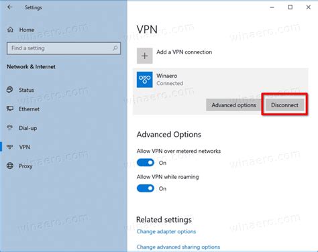Click the Find a setting field
The height and width of the screenshot is (252, 318).
[x=64, y=48]
